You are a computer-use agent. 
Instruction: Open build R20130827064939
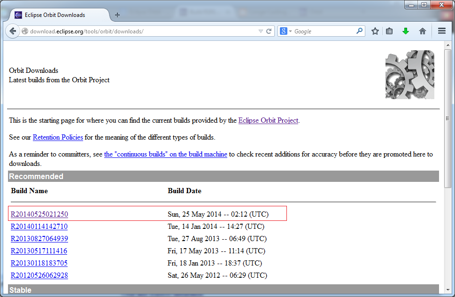[39, 239]
